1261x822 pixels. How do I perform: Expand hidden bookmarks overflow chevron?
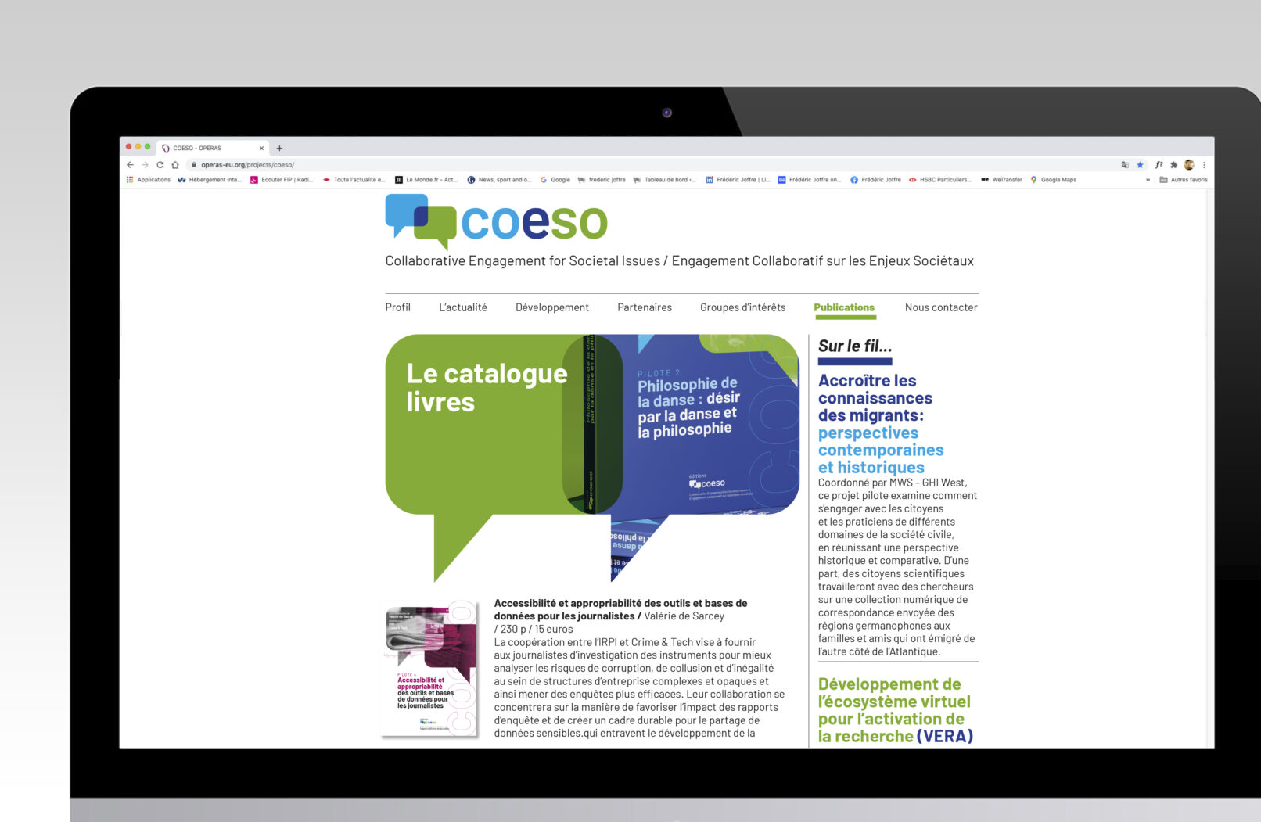pos(1148,180)
